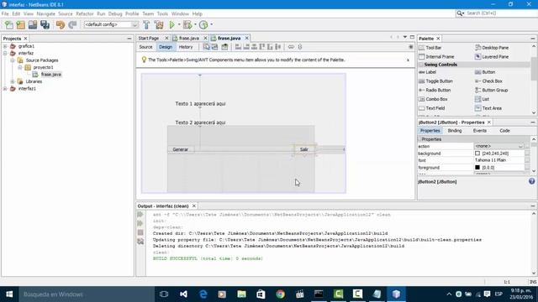Click the align top in row icon
Viewport: 538px width, 302px height.
pyautogui.click(x=262, y=47)
